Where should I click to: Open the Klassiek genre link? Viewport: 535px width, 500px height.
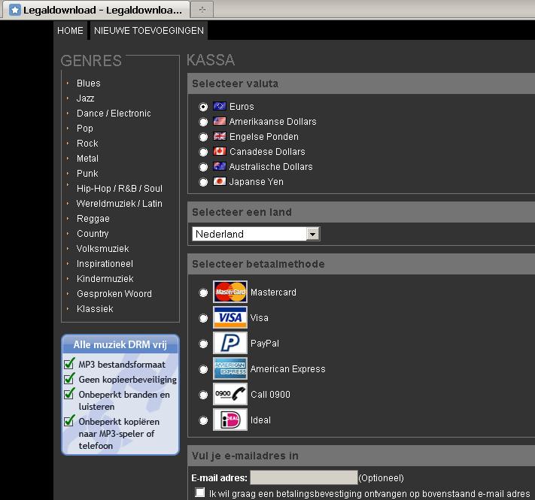click(x=95, y=308)
